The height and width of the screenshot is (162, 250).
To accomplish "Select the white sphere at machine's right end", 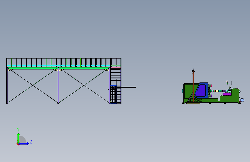I will pos(242,100).
